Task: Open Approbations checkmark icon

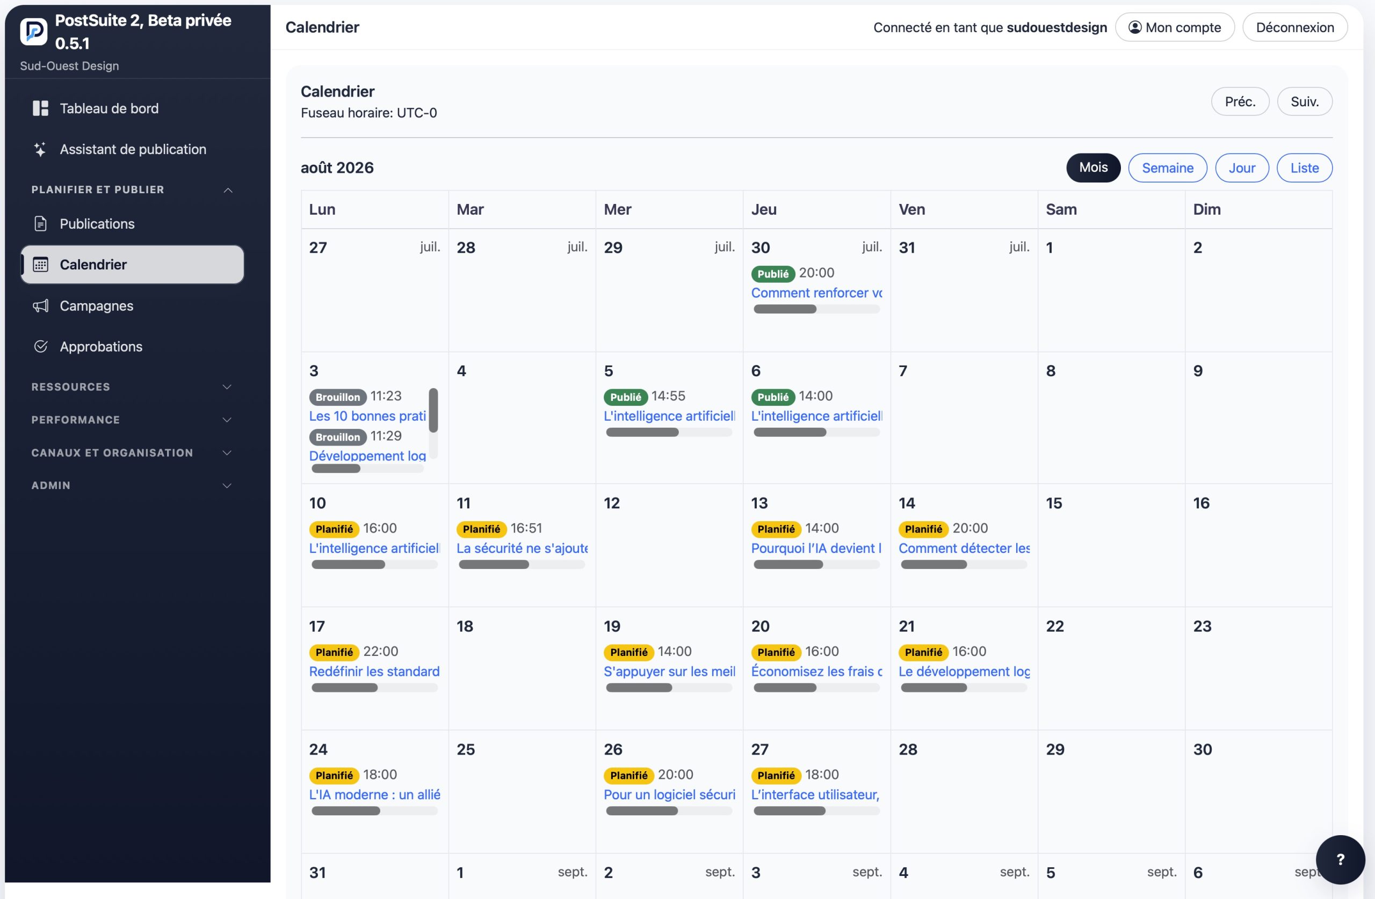Action: tap(40, 346)
